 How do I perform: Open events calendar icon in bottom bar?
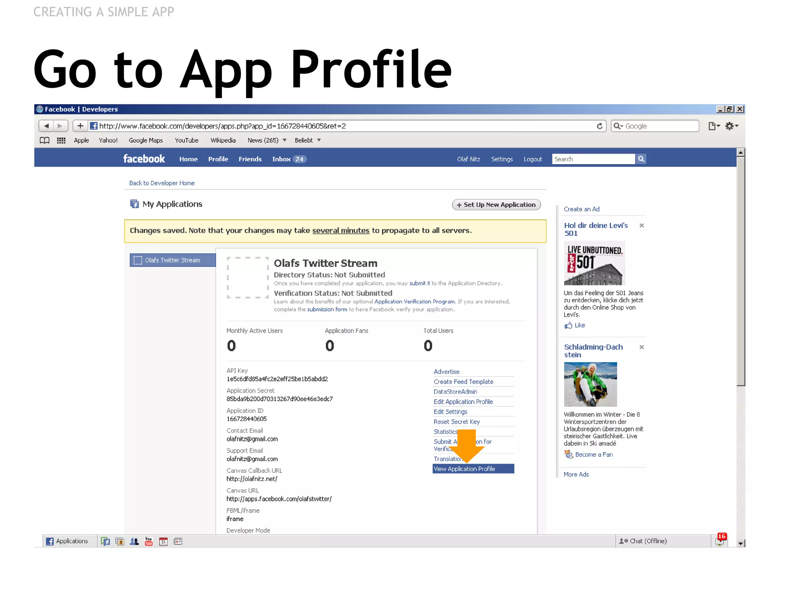coord(163,541)
